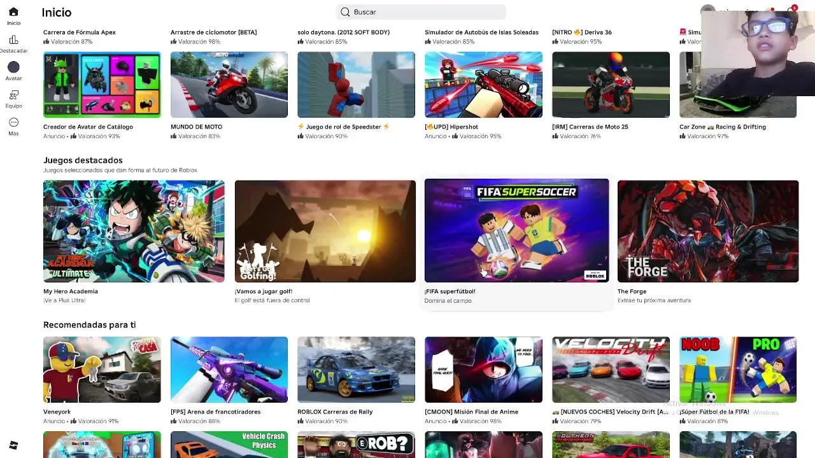815x458 pixels.
Task: Open ROBLOX Carreras de Rally thumbnail
Action: pyautogui.click(x=356, y=370)
